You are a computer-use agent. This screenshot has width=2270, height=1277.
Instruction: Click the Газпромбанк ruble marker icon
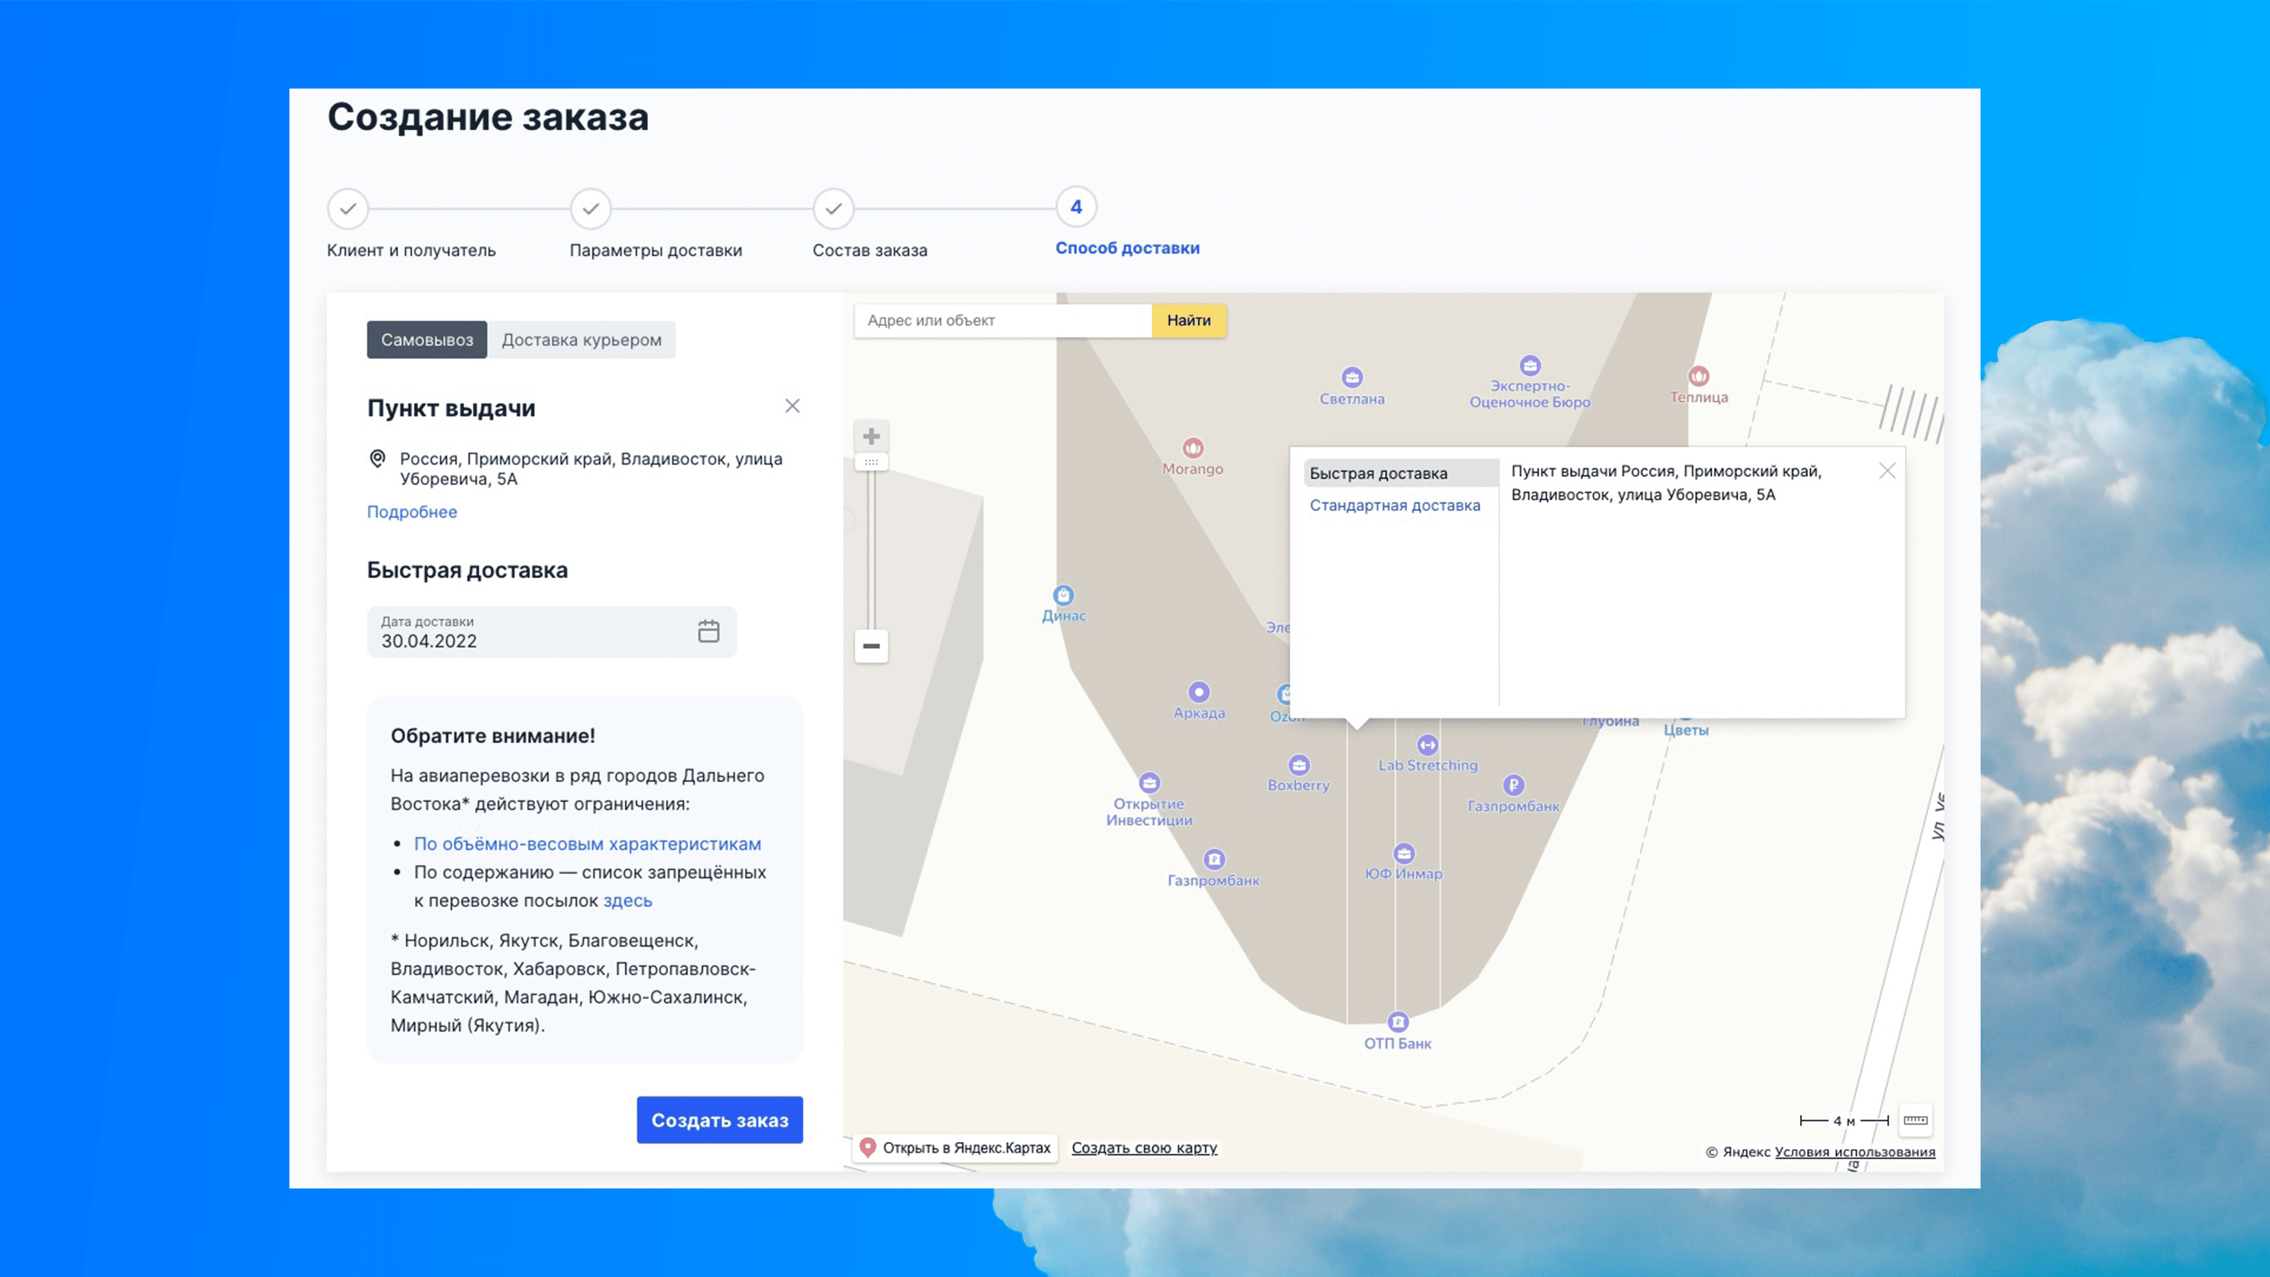pos(1513,785)
